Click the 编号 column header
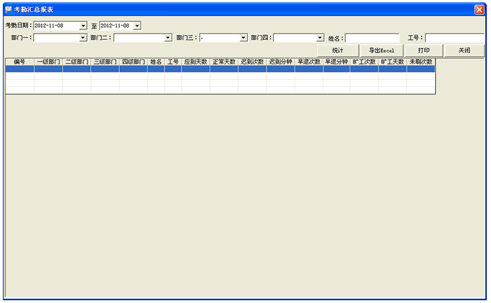Viewport: 491px width, 303px height. click(20, 62)
